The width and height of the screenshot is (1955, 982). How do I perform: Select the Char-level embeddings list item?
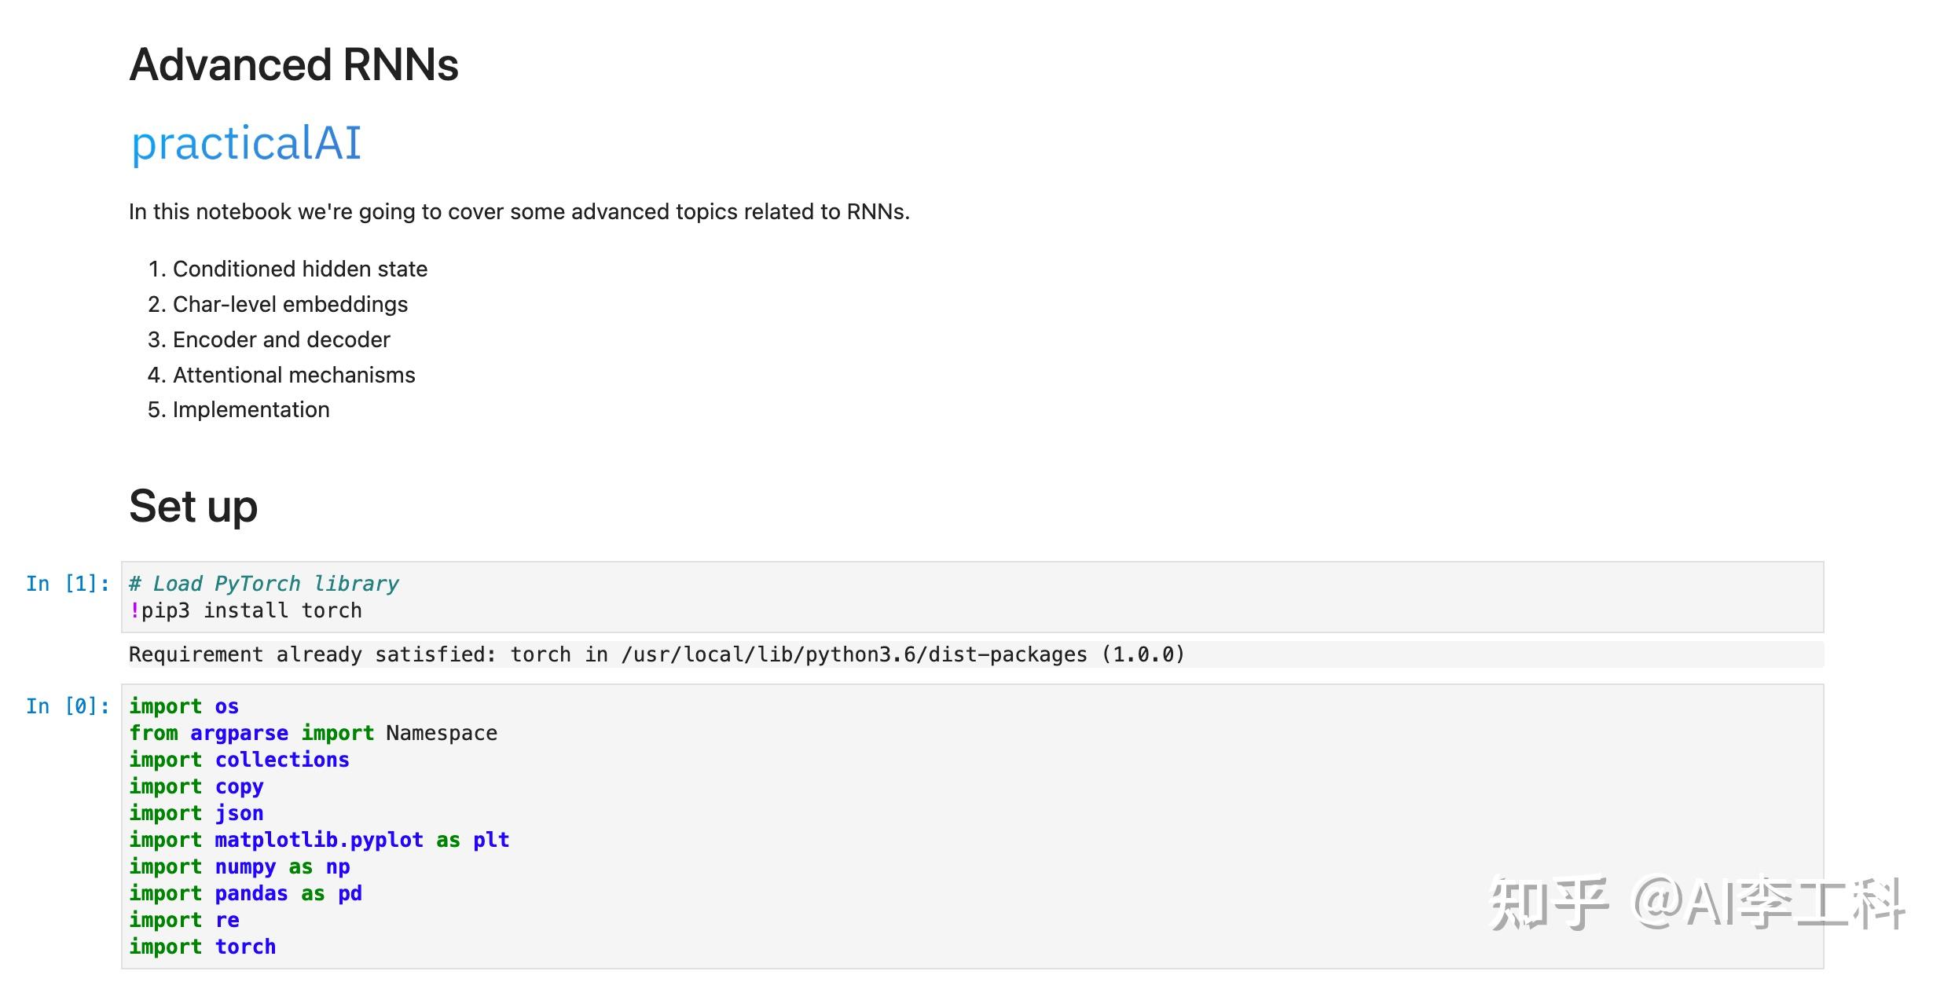click(x=290, y=304)
